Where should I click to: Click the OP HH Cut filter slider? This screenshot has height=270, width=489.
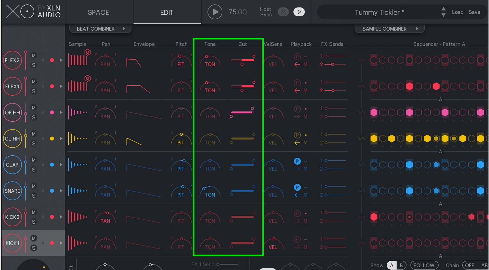[x=242, y=112]
